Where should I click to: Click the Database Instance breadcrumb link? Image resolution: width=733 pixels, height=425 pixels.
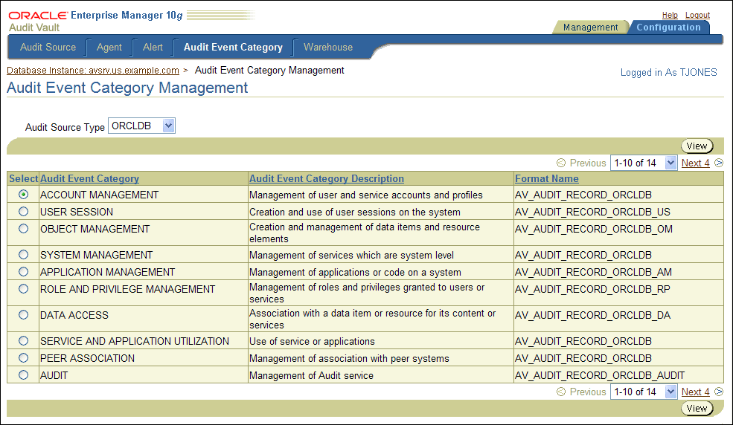[93, 71]
